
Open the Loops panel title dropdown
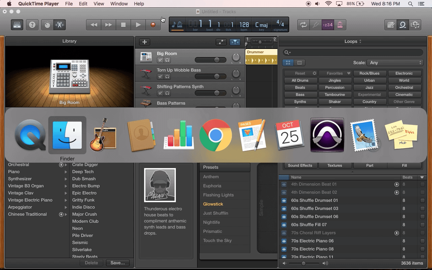coord(353,41)
